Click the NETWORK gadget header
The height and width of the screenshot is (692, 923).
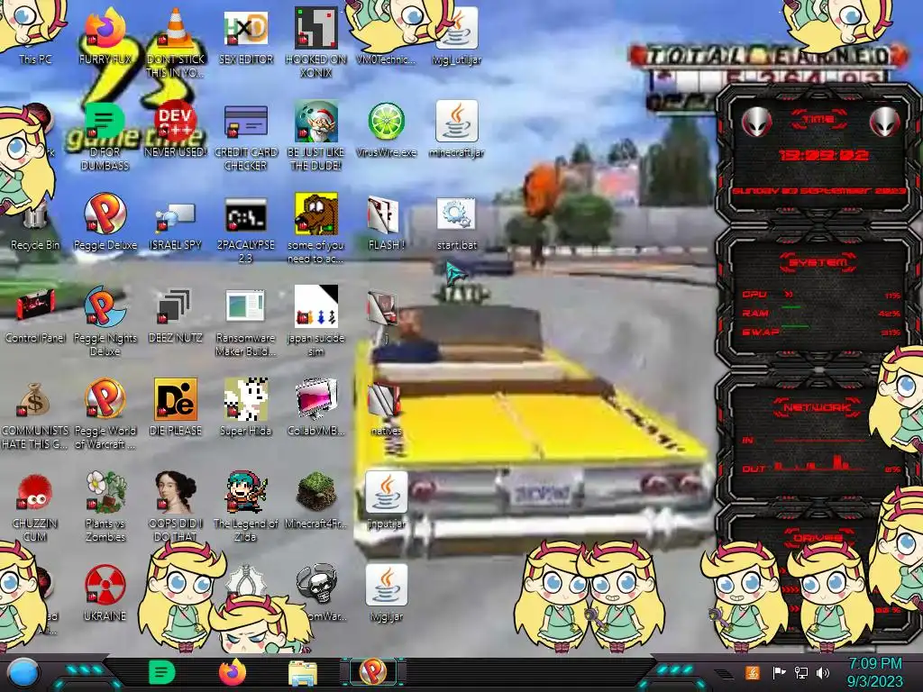[818, 406]
